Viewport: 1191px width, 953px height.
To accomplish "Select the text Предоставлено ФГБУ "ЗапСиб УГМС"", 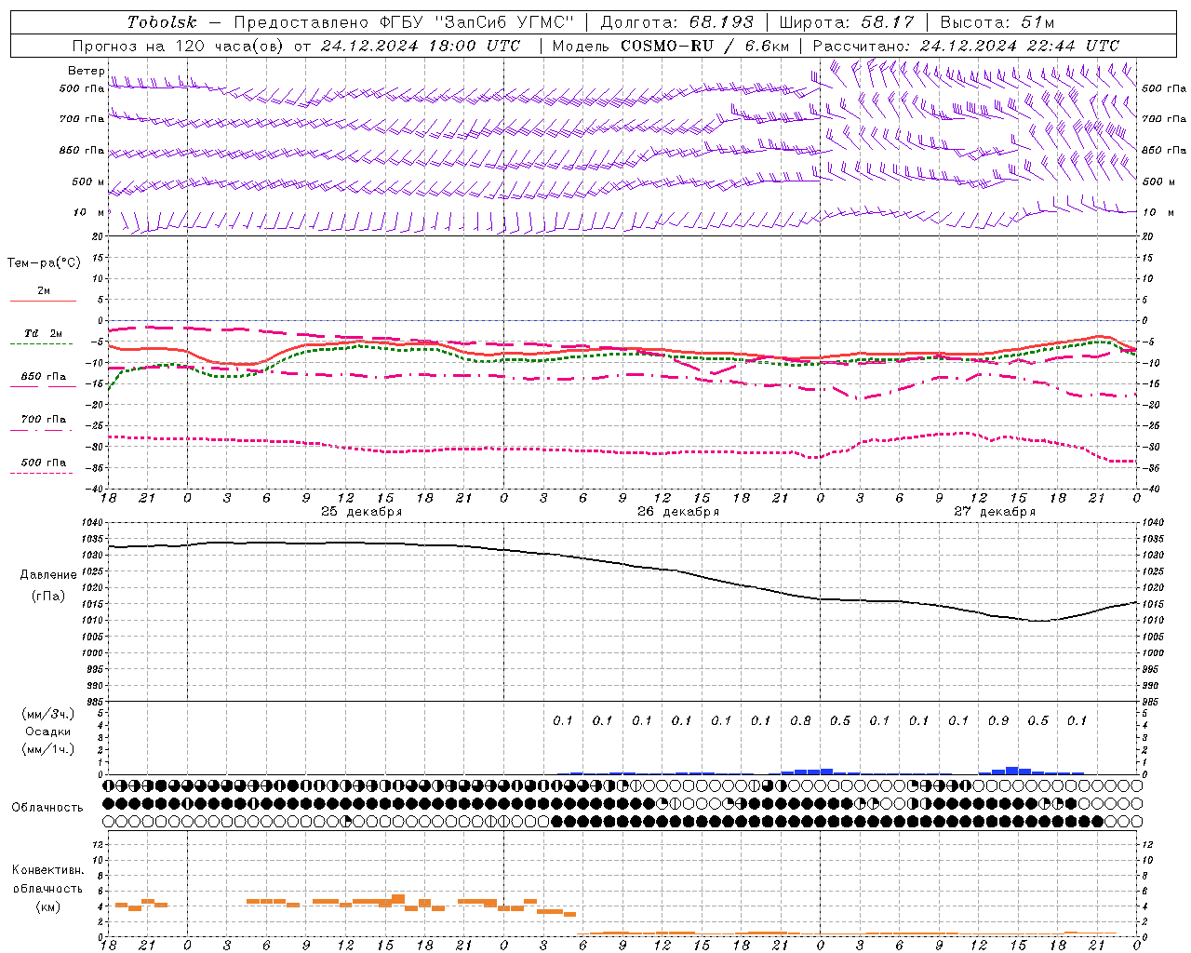I will [404, 22].
